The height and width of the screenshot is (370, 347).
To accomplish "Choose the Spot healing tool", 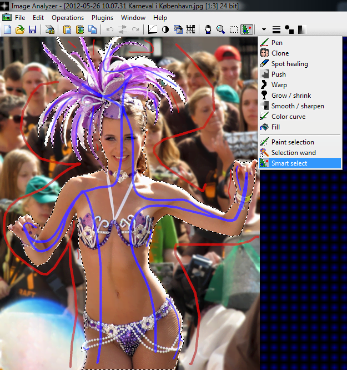I will pos(289,64).
